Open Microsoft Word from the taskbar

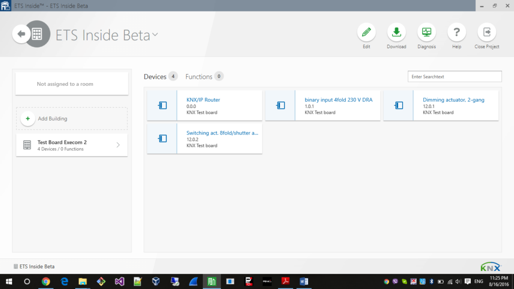pos(304,281)
